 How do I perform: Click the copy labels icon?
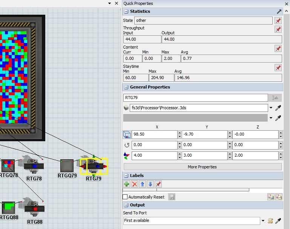tap(271, 197)
